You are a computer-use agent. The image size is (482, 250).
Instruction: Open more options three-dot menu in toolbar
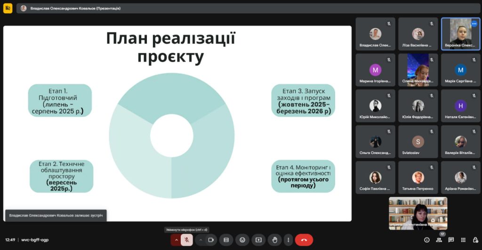(289, 240)
